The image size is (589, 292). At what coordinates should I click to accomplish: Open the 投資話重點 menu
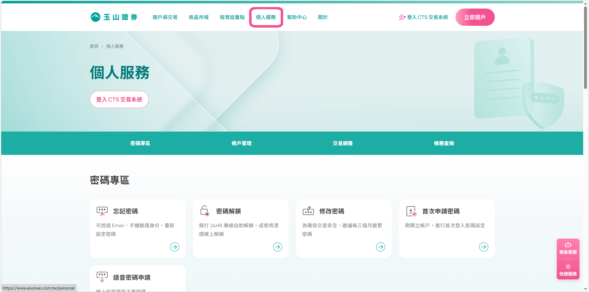coord(232,17)
